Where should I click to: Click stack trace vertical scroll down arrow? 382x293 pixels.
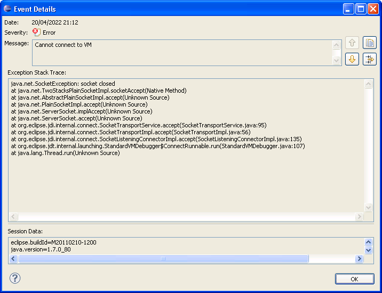pyautogui.click(x=368, y=207)
